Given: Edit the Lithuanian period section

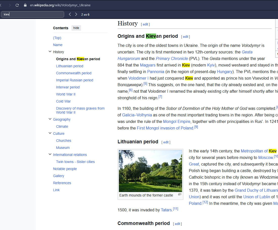Looking at the screenshot, I should [x=166, y=142].
